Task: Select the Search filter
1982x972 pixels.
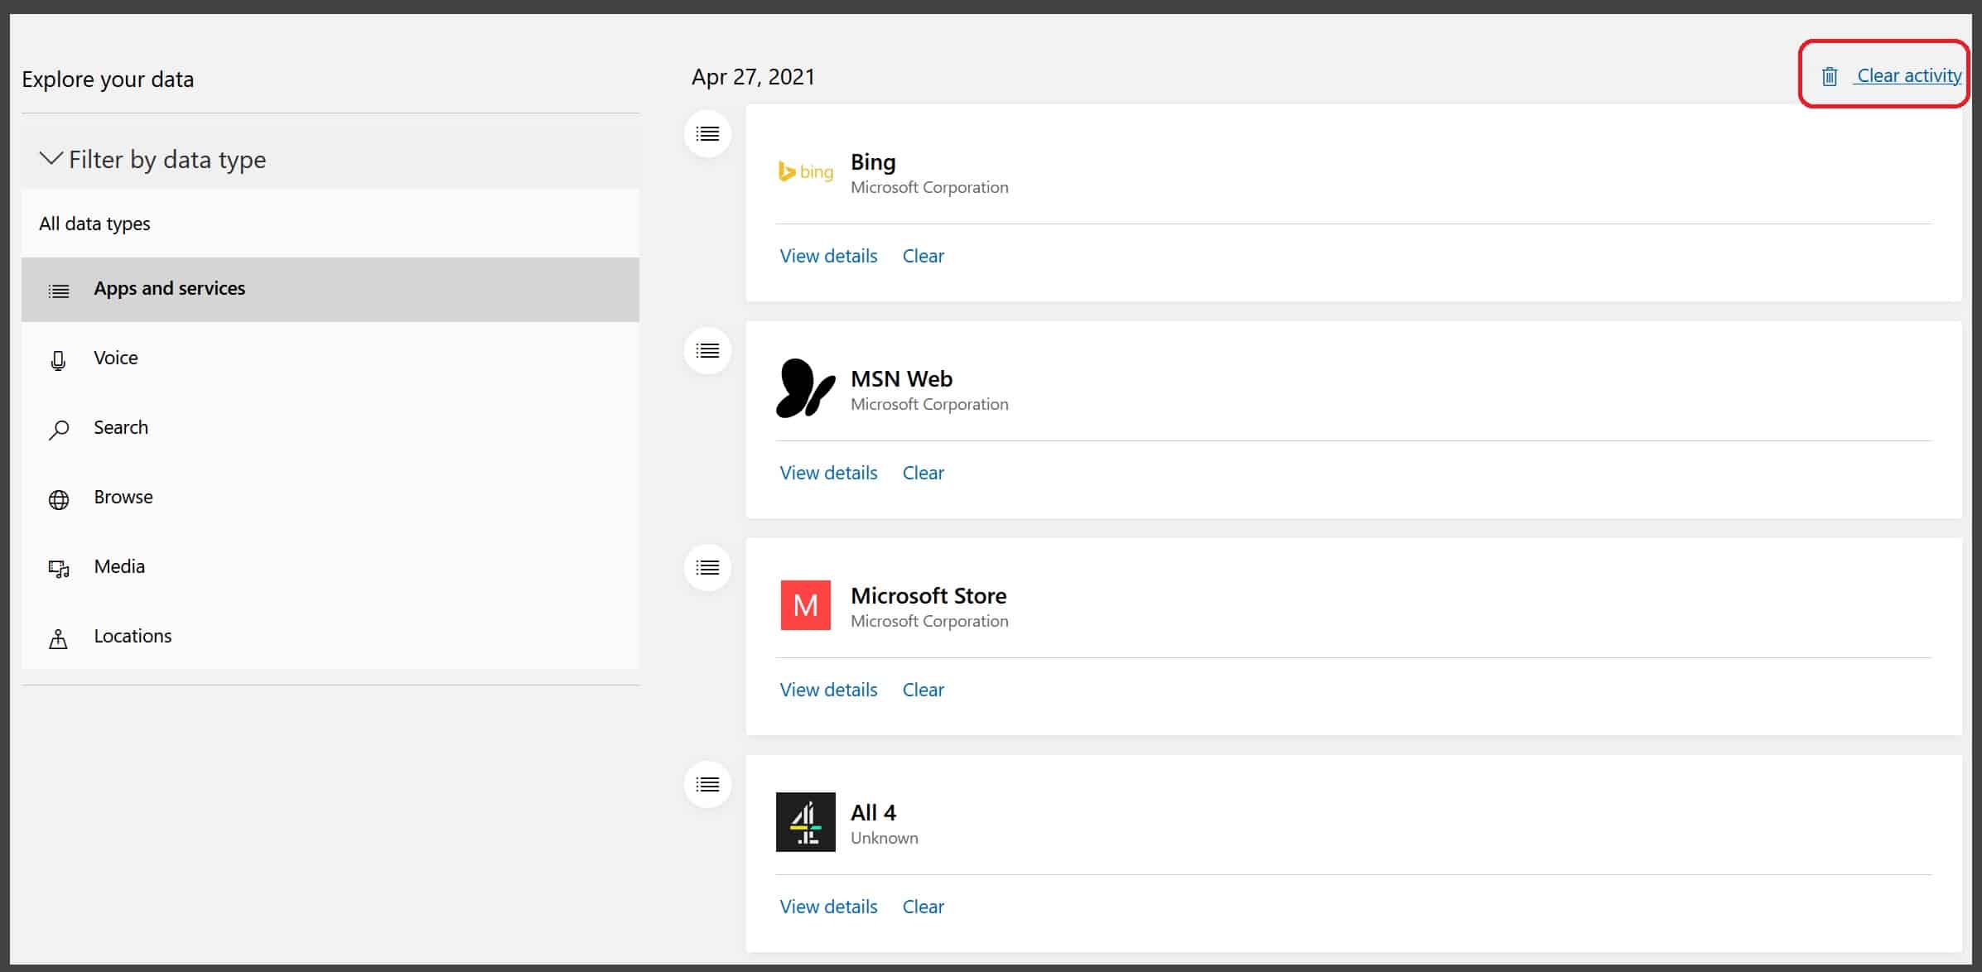Action: (330, 427)
